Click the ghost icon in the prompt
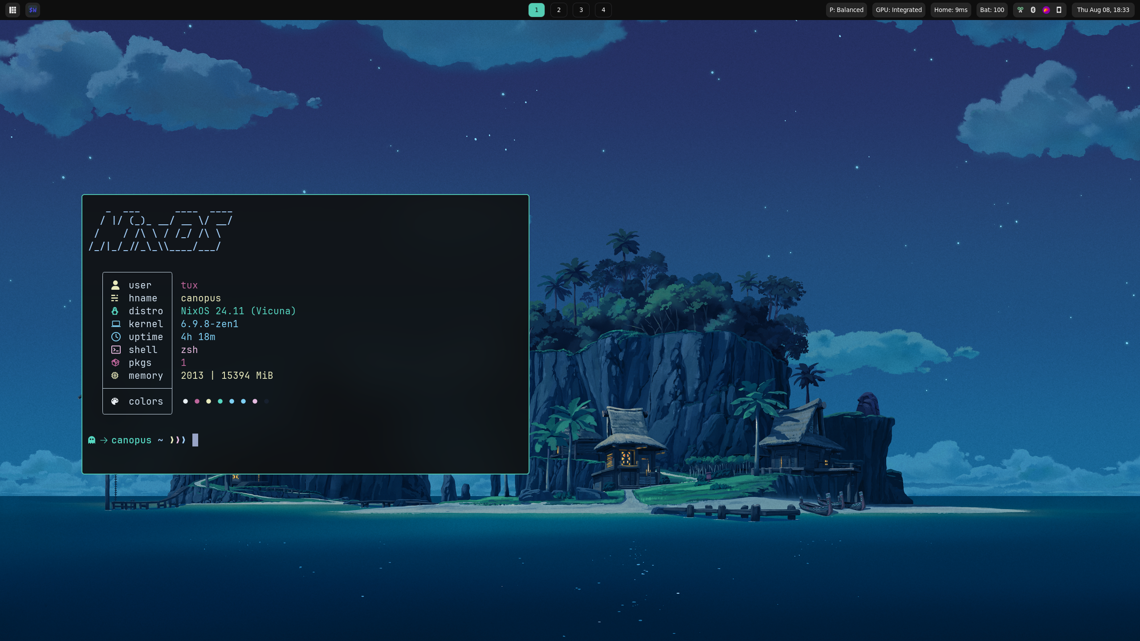The width and height of the screenshot is (1140, 641). coord(92,440)
